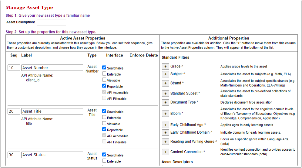Click the Asset Number label field

(x=52, y=68)
